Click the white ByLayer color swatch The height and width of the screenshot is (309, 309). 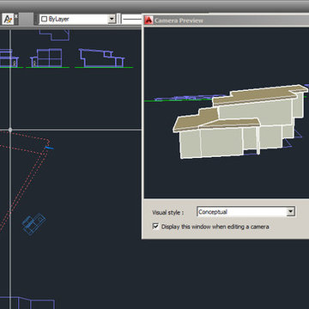[44, 19]
